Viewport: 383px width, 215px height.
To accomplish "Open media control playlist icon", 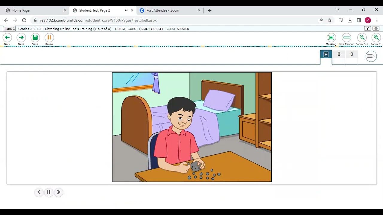I will click(x=341, y=20).
